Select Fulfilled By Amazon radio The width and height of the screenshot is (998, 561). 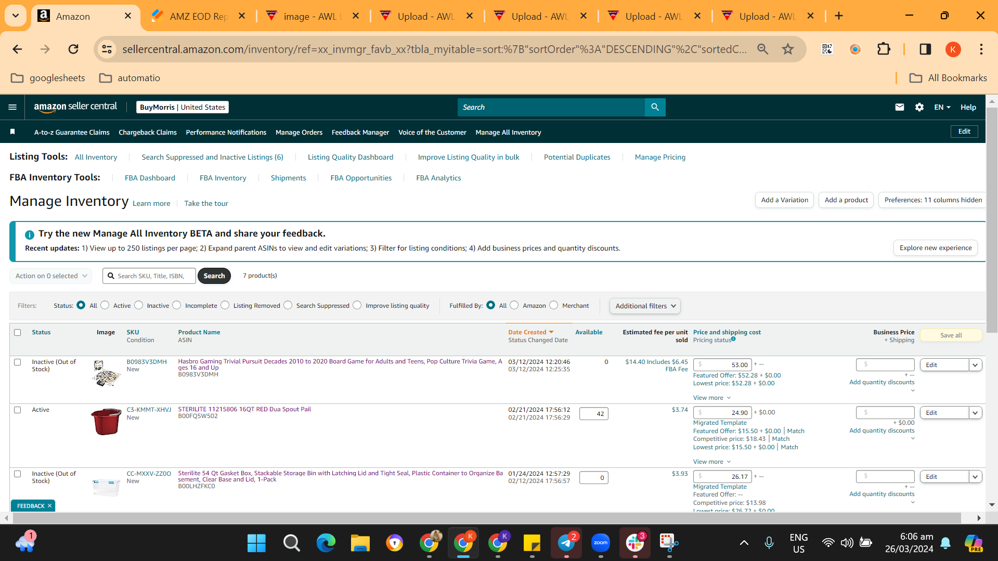[514, 306]
